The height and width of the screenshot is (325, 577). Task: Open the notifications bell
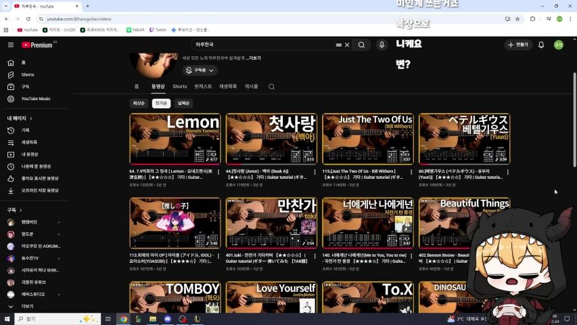click(x=541, y=45)
